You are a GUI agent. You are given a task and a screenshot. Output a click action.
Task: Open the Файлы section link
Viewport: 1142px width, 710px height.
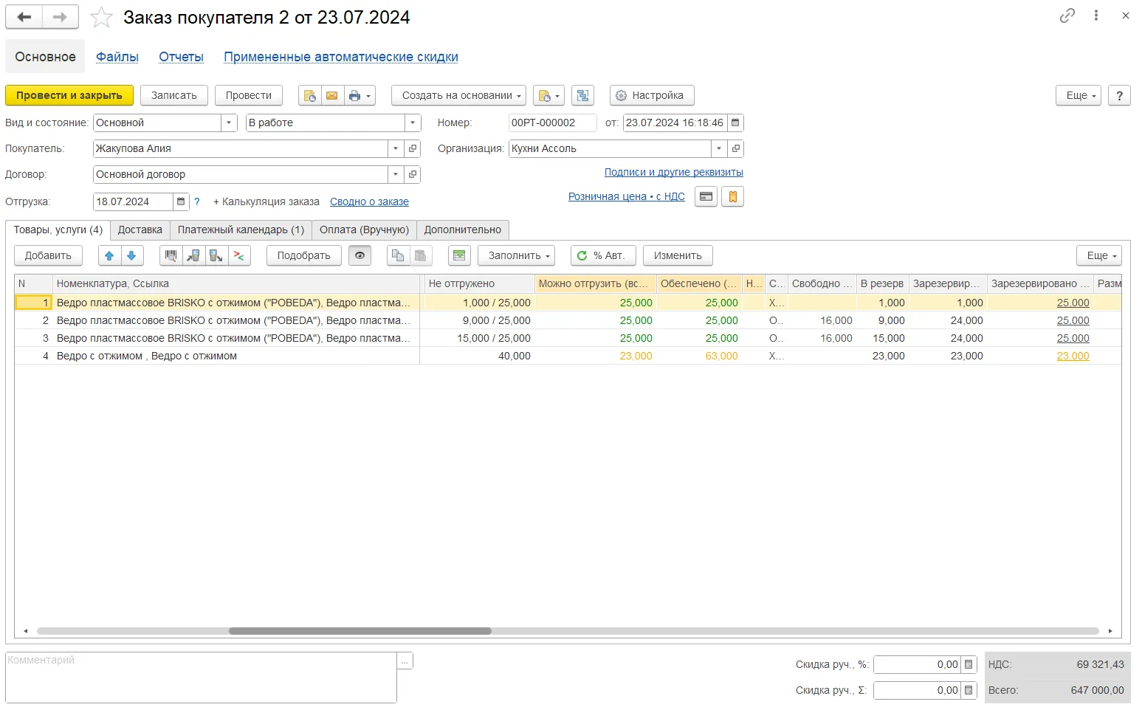point(117,57)
